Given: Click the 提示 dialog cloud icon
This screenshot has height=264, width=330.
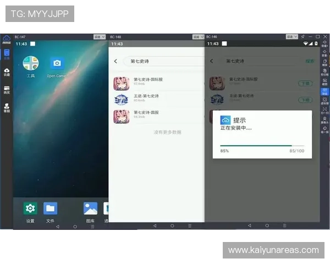Looking at the screenshot, I should [x=226, y=120].
